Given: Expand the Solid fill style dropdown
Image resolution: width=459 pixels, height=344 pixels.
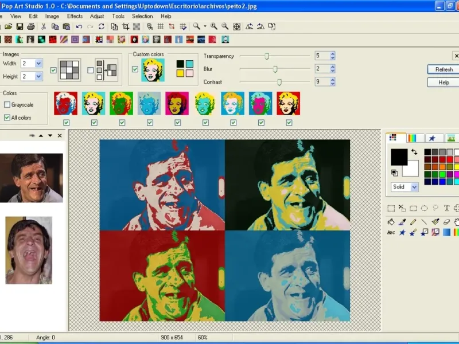Looking at the screenshot, I should 414,187.
